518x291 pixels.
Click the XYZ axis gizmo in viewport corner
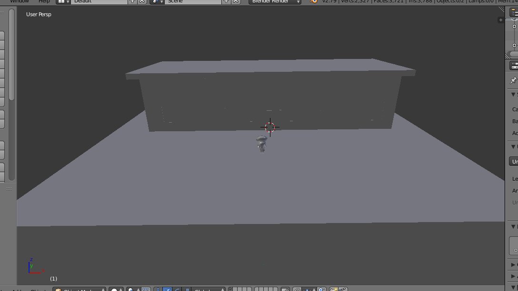36,267
